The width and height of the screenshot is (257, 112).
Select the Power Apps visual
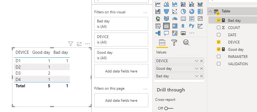pos(183,33)
